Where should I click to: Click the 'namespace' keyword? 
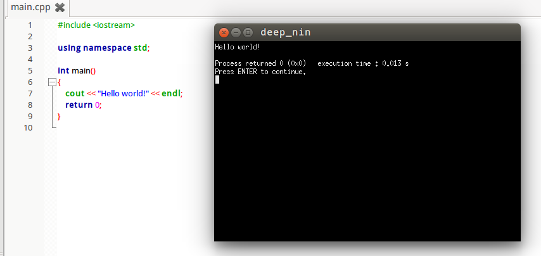pyautogui.click(x=107, y=48)
